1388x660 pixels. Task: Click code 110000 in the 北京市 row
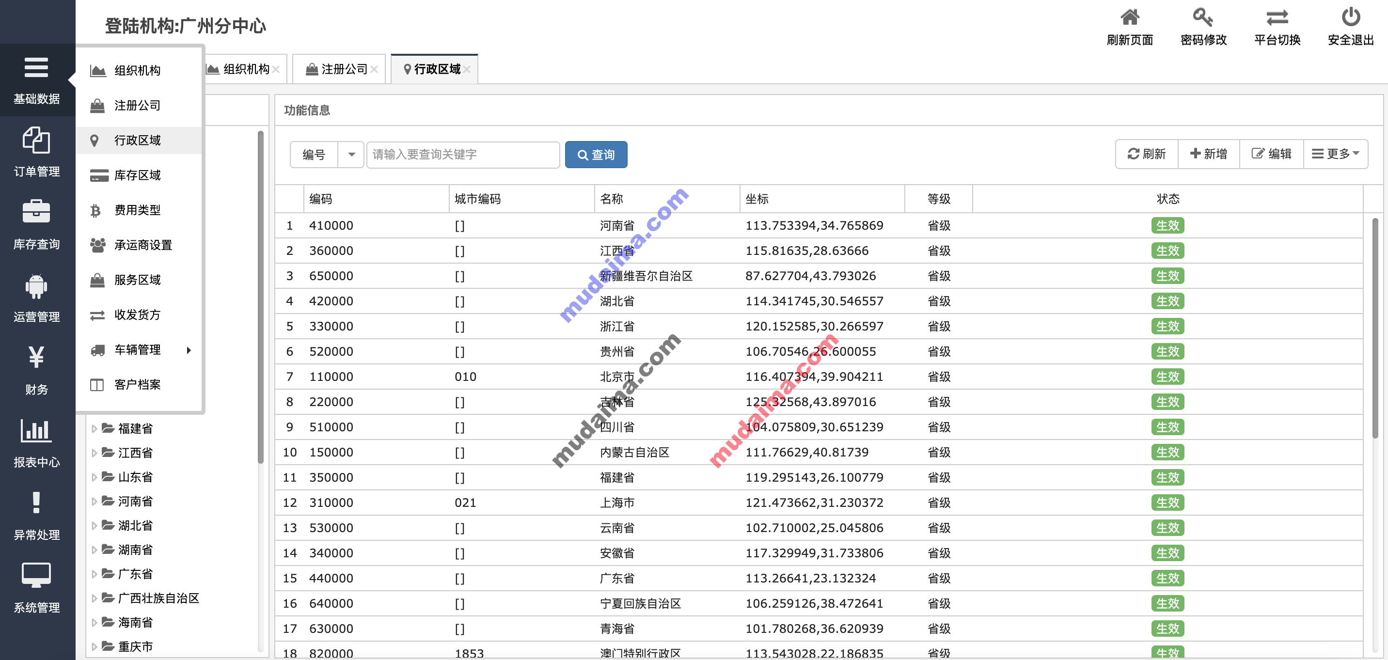point(331,377)
